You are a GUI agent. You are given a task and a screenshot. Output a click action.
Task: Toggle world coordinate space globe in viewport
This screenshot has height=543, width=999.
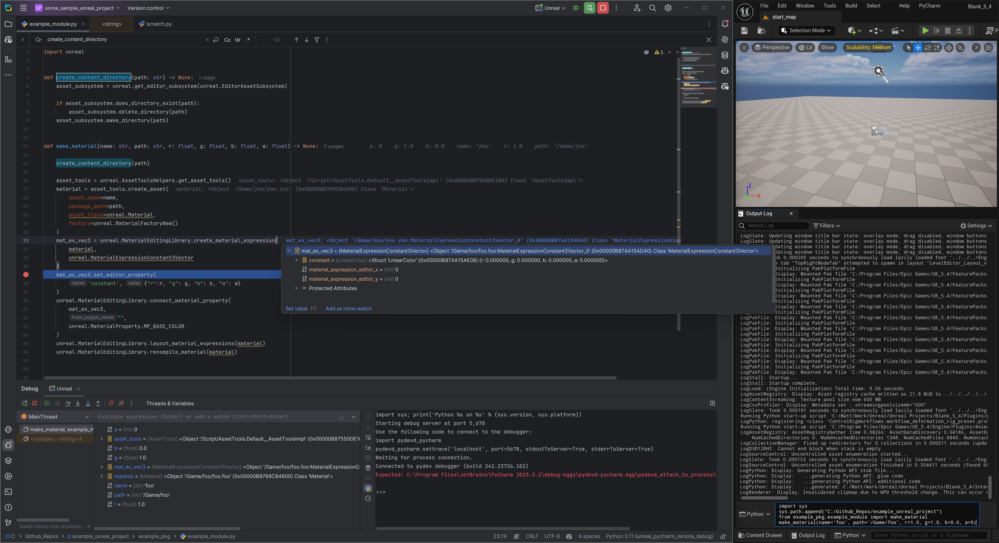click(949, 48)
